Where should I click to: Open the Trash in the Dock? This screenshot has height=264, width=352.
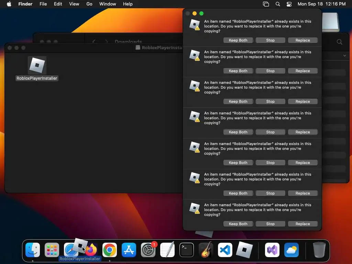point(319,250)
